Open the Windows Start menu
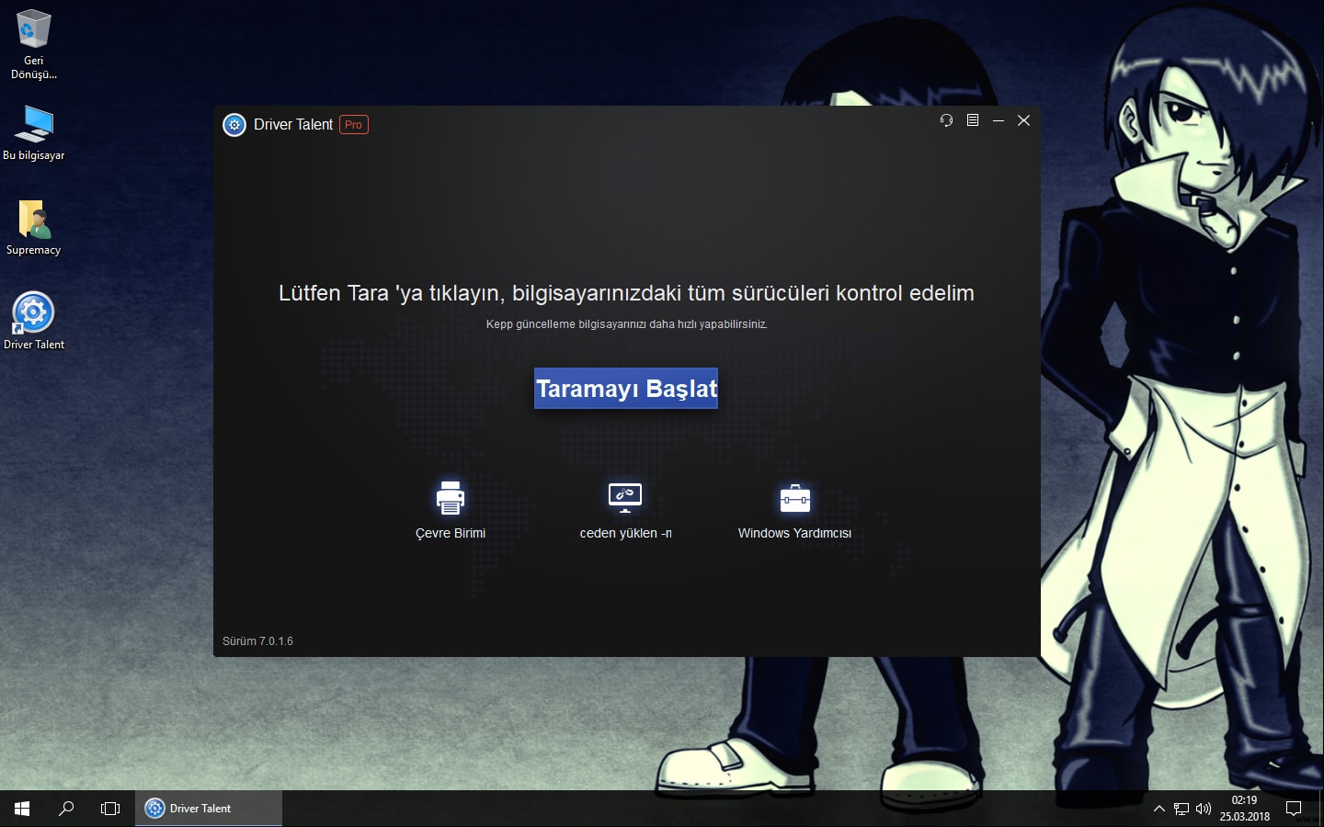Image resolution: width=1324 pixels, height=827 pixels. 22,809
